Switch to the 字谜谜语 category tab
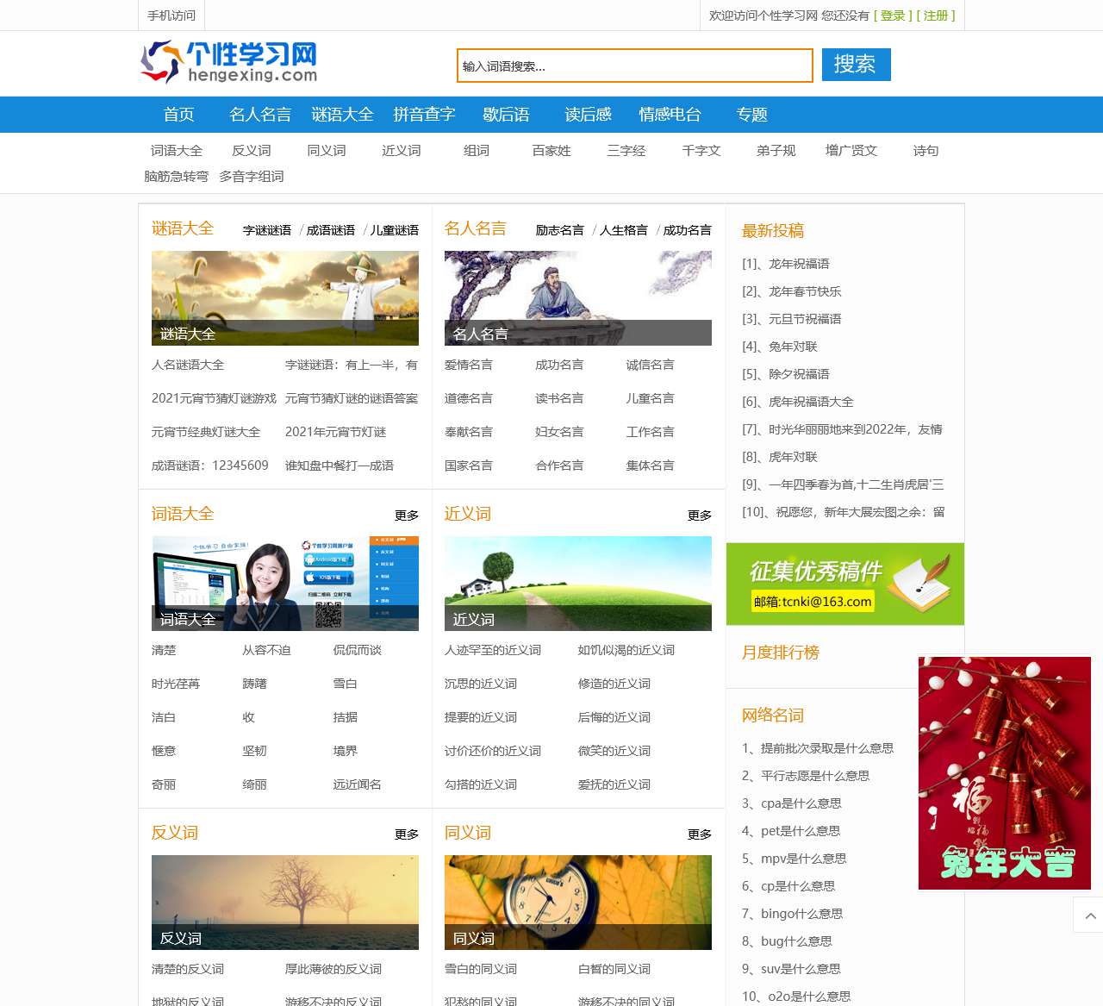This screenshot has height=1006, width=1103. [x=268, y=229]
